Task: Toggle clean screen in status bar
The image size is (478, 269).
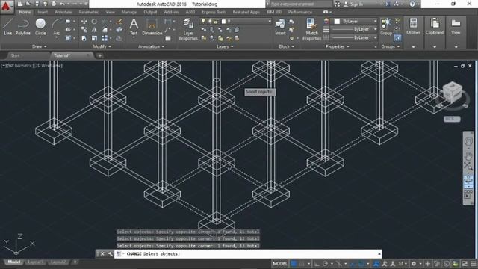Action: [x=465, y=264]
